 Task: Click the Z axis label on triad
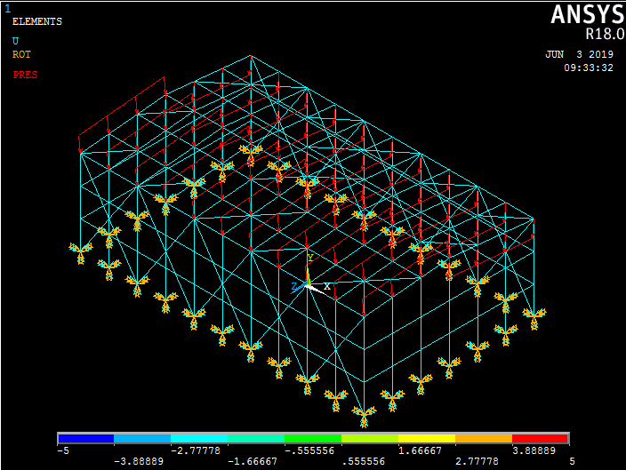[x=293, y=287]
